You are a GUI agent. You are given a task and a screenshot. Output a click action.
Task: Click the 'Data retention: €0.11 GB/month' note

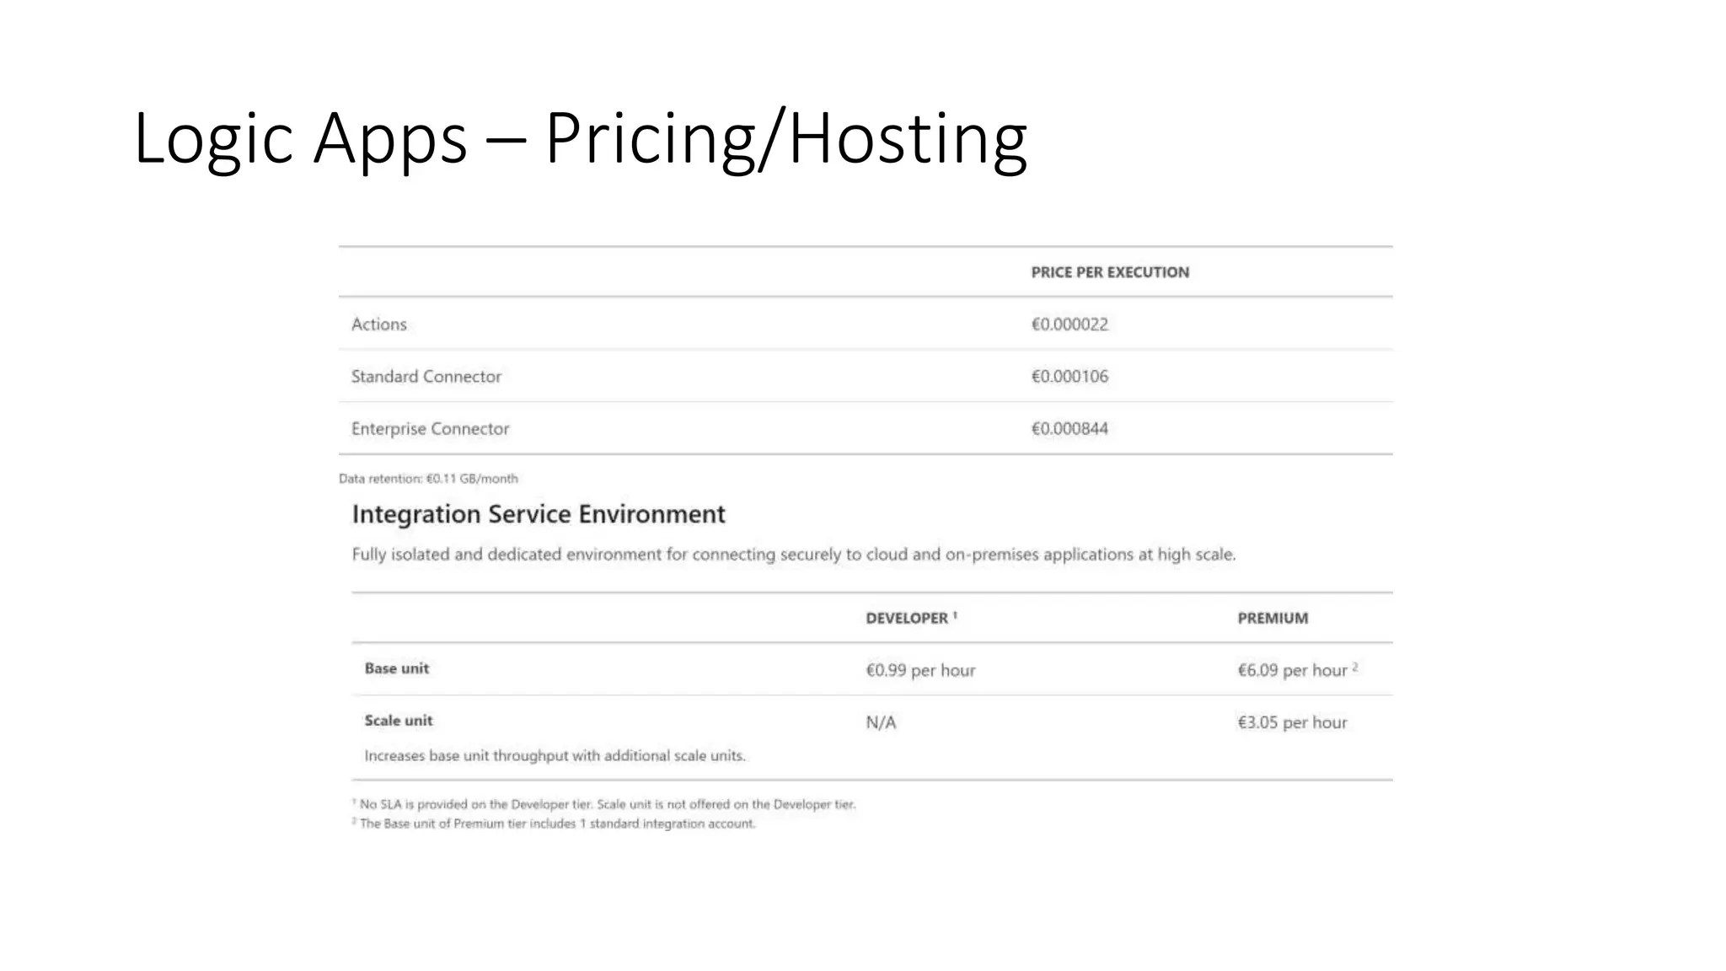point(428,479)
